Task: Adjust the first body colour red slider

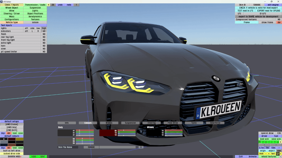Action: click(x=85, y=130)
